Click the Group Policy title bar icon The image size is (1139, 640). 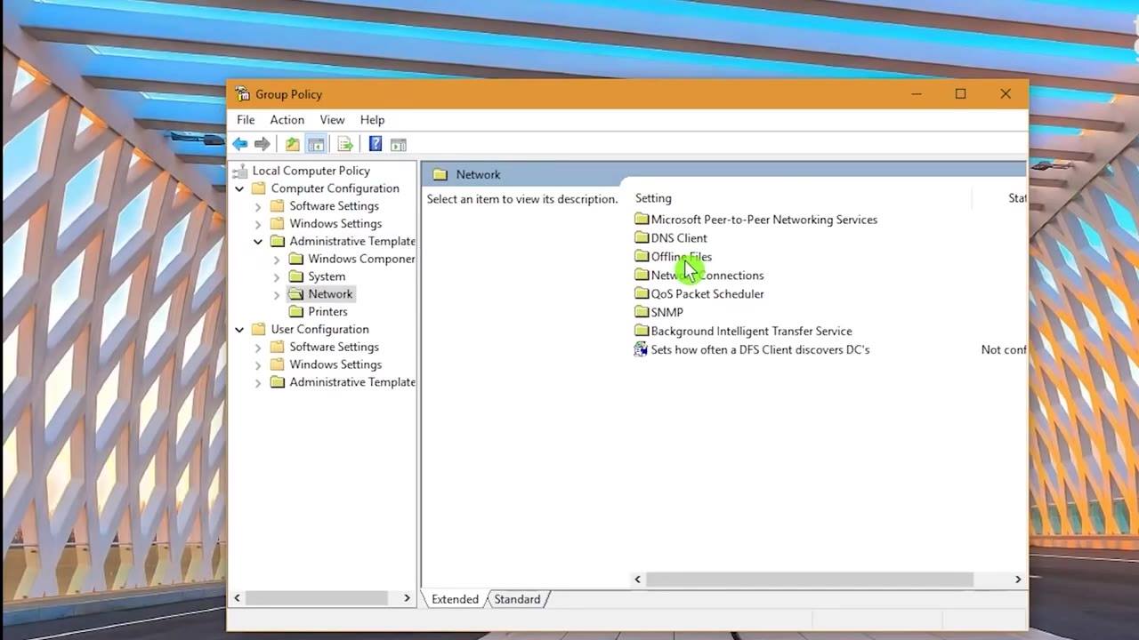(243, 94)
